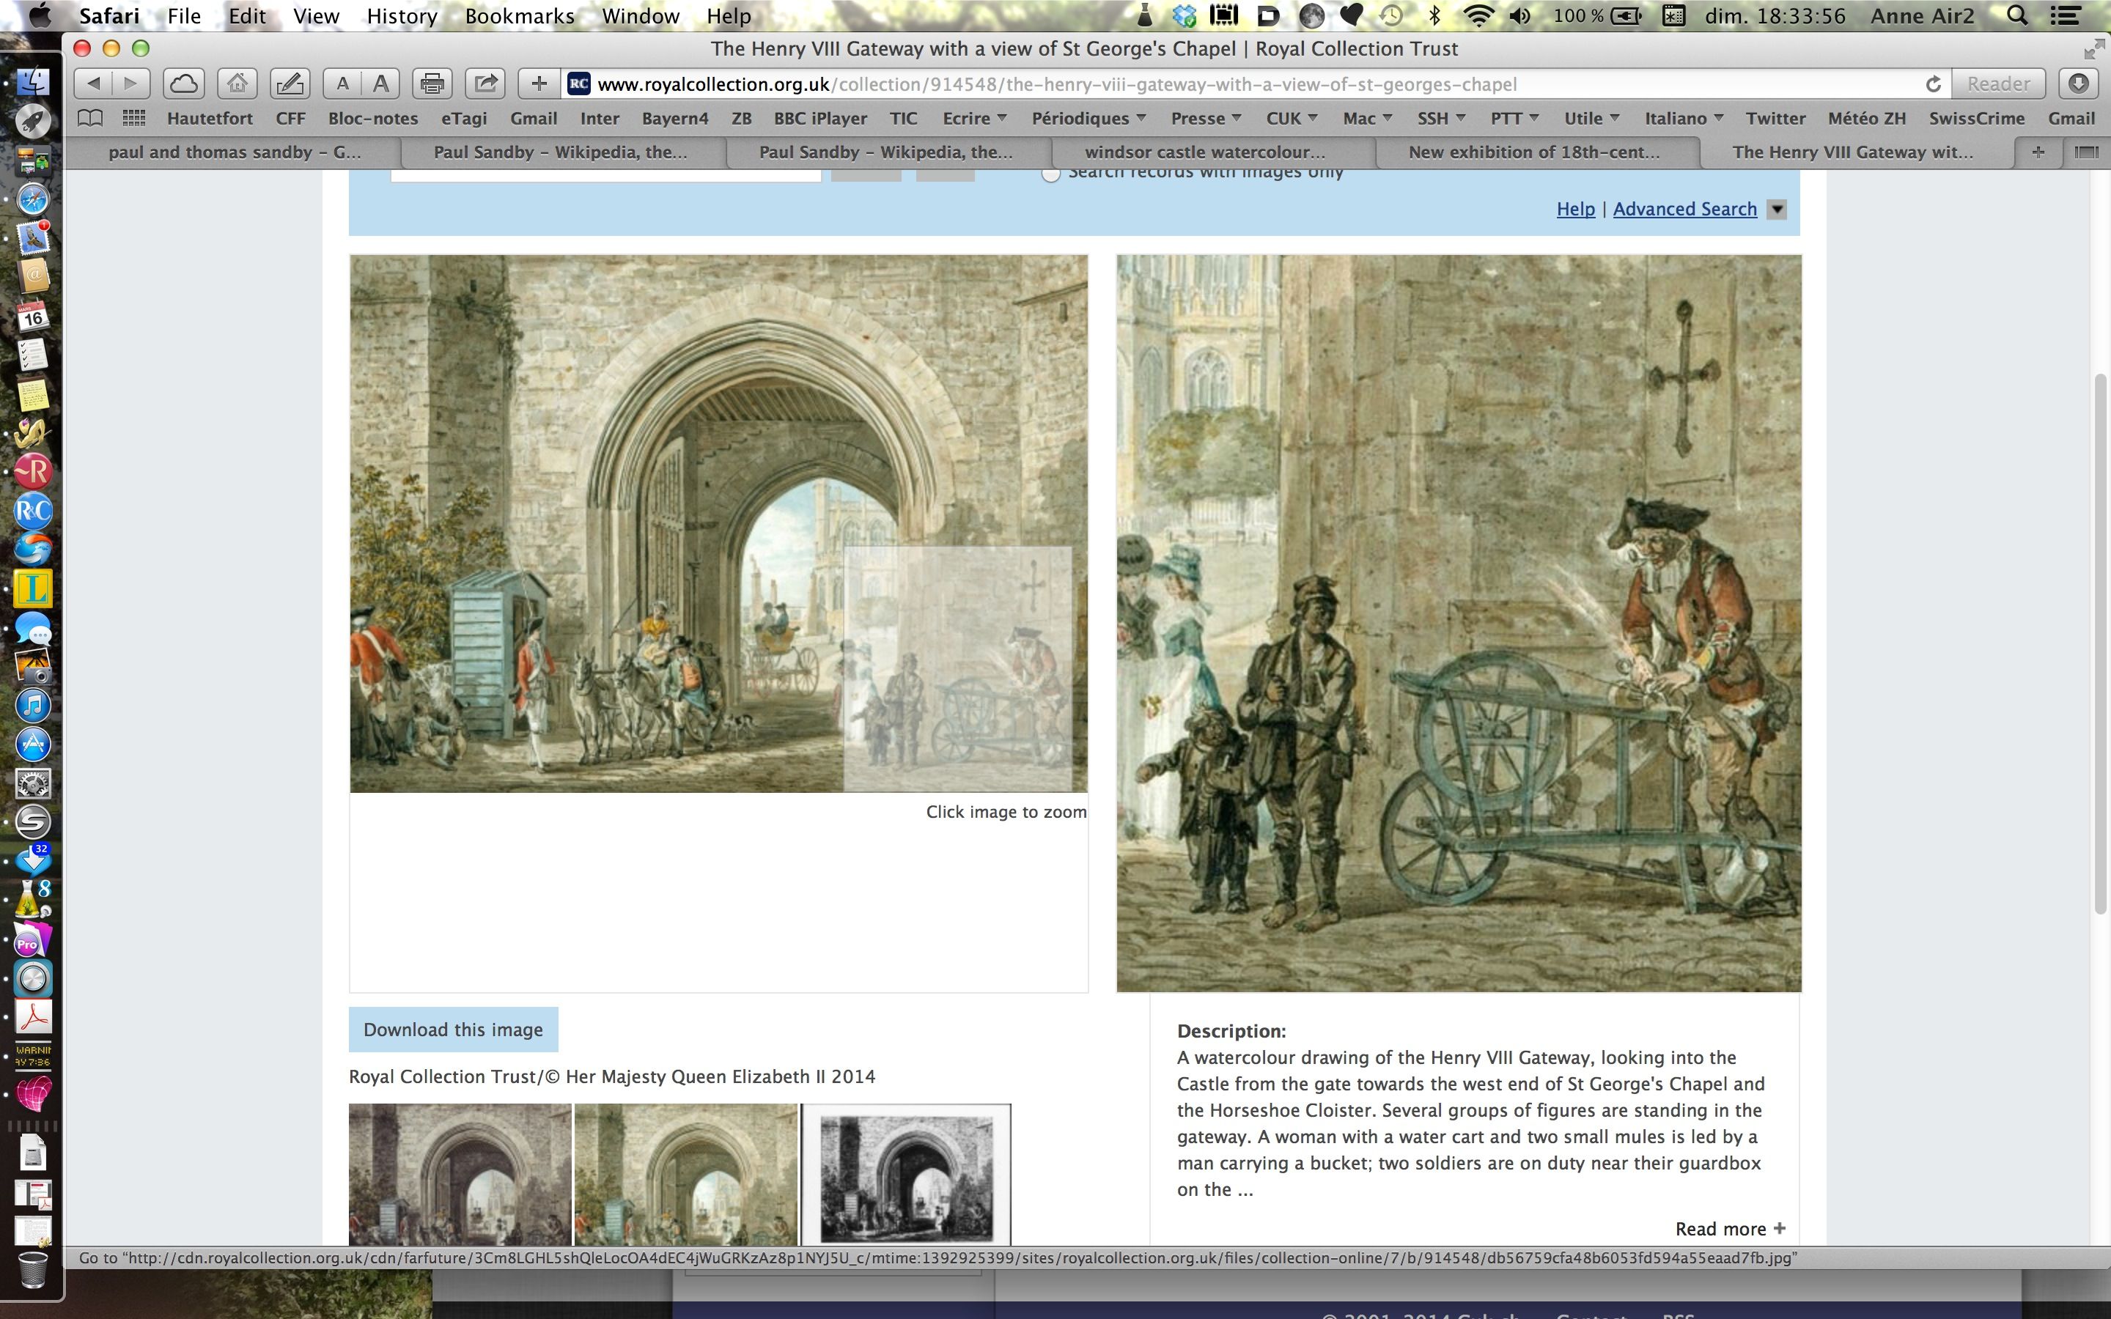
Task: Open reading list book icon
Action: (90, 118)
